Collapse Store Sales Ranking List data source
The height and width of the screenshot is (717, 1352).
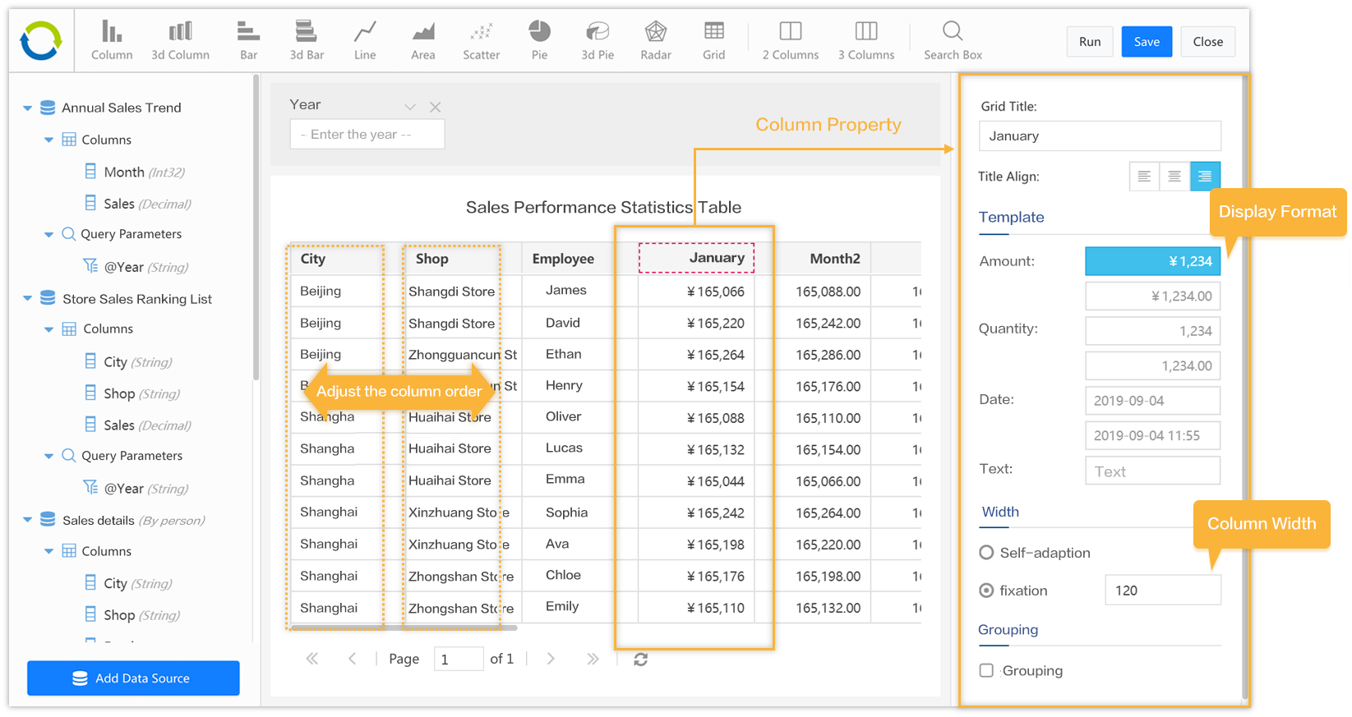(x=27, y=298)
